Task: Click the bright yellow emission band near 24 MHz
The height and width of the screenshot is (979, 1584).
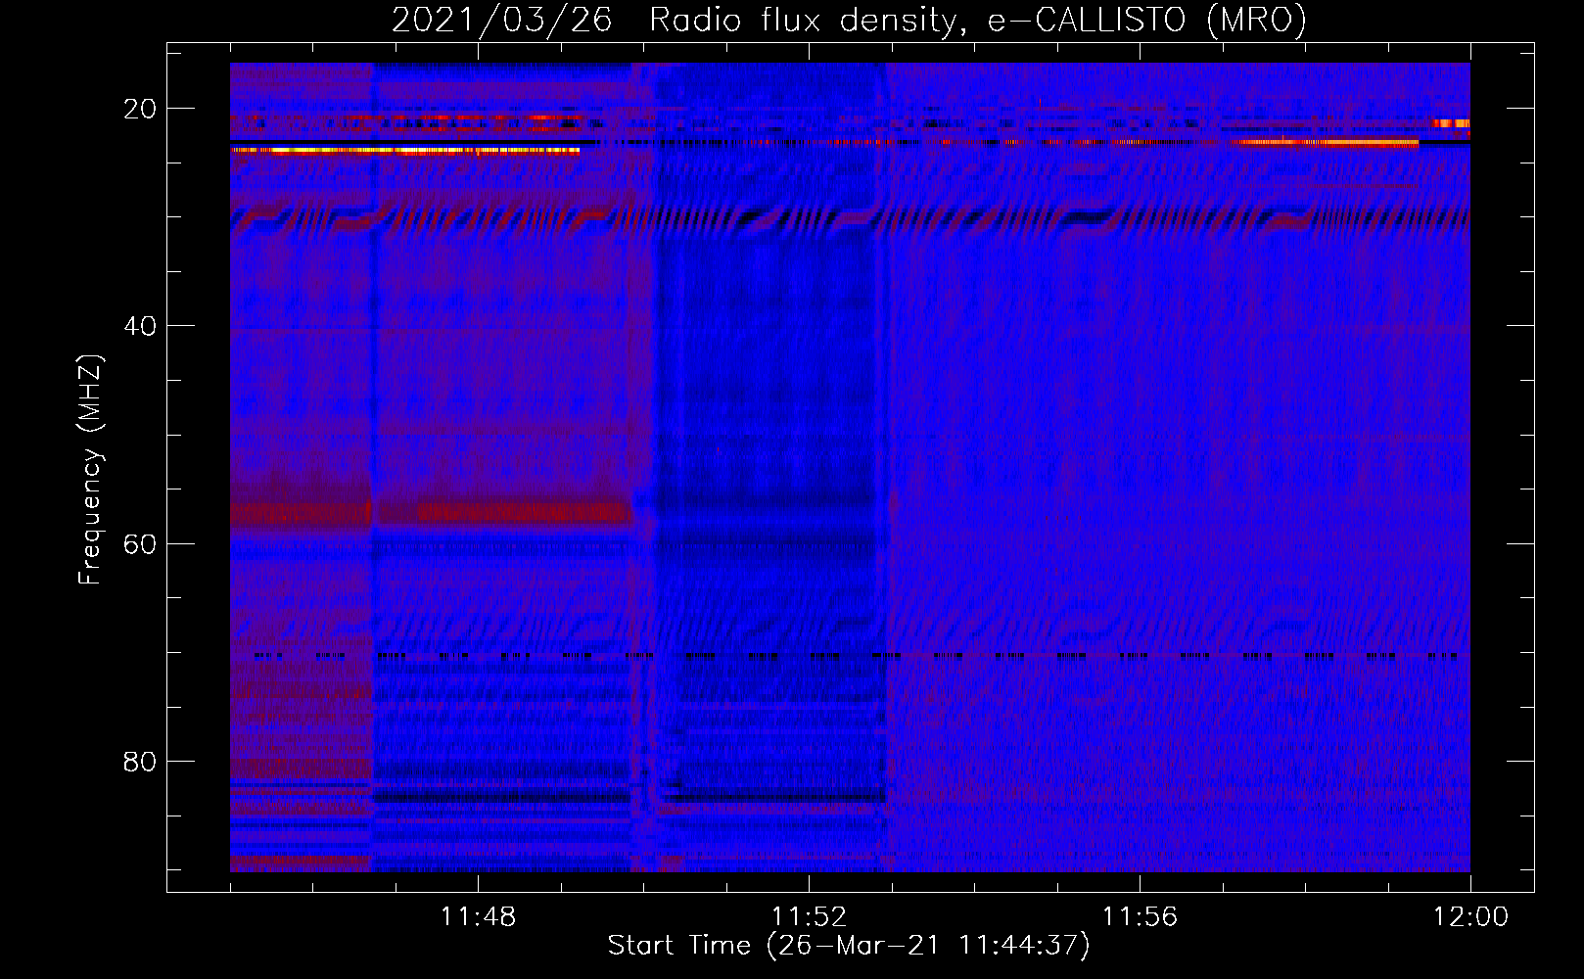Action: 405,151
